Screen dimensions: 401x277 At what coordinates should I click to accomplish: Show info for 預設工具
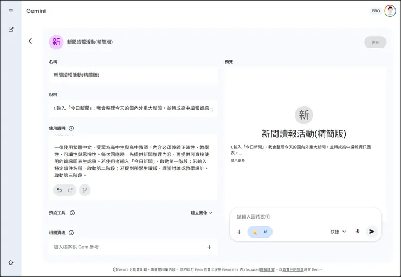pyautogui.click(x=73, y=213)
